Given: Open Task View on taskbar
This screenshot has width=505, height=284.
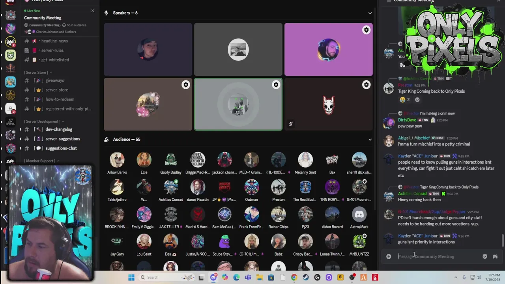Looking at the screenshot, I should click(x=201, y=277).
